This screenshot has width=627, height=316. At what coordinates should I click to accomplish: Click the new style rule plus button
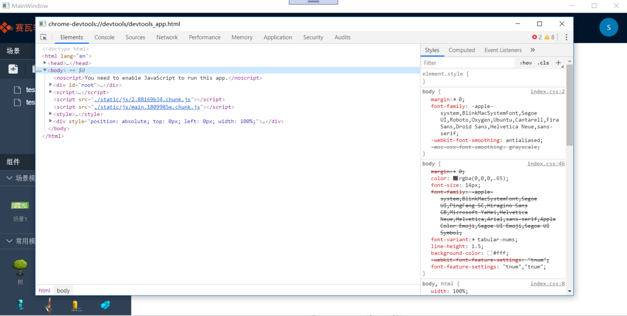tap(558, 63)
